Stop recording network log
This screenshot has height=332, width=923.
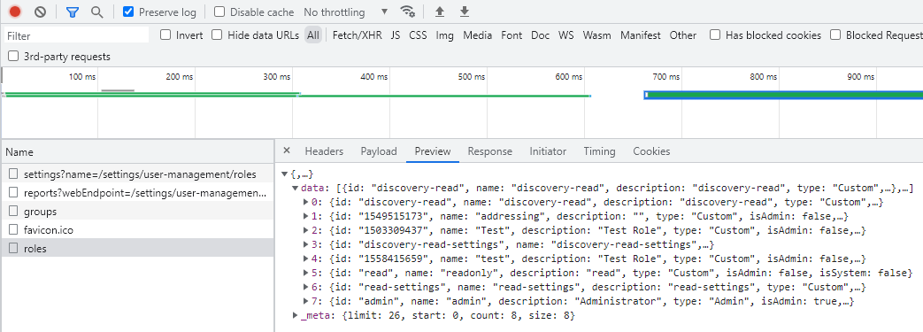coord(15,12)
